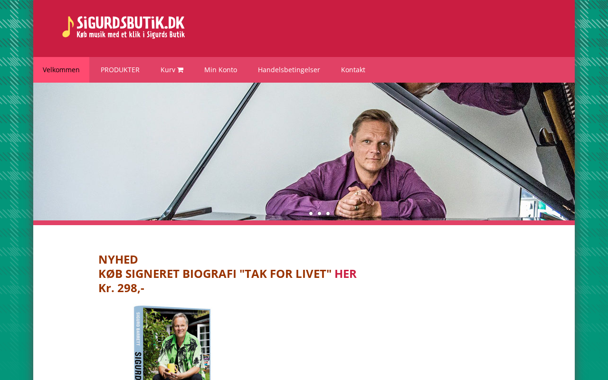Go to Min Konto page
Image resolution: width=608 pixels, height=380 pixels.
[x=220, y=70]
